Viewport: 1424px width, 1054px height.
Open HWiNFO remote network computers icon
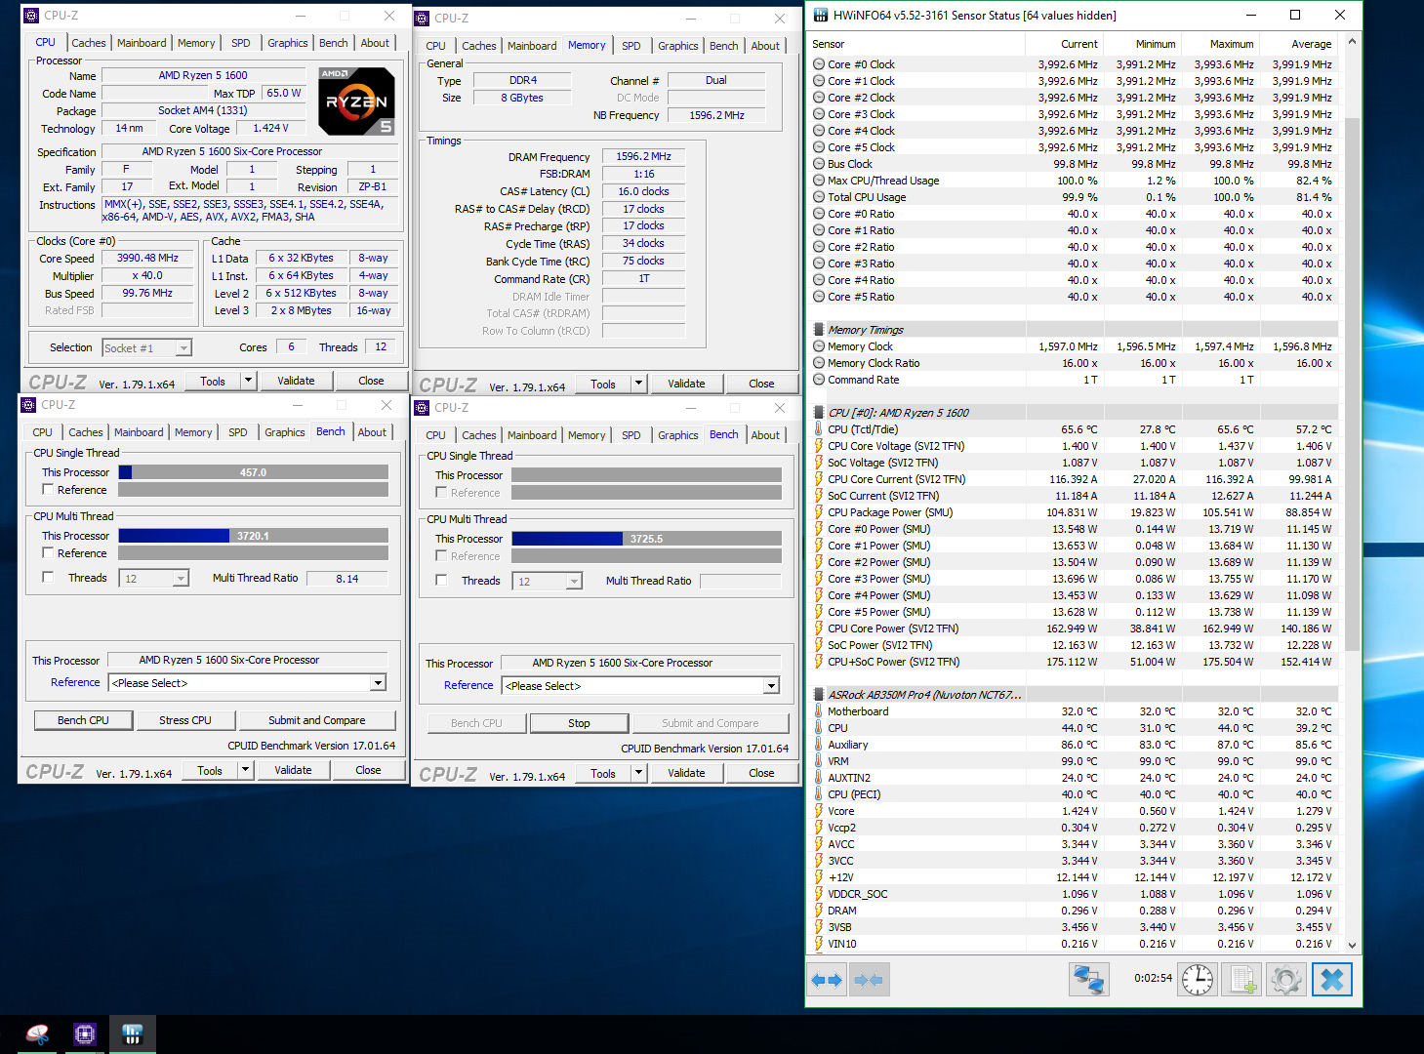pyautogui.click(x=1088, y=979)
